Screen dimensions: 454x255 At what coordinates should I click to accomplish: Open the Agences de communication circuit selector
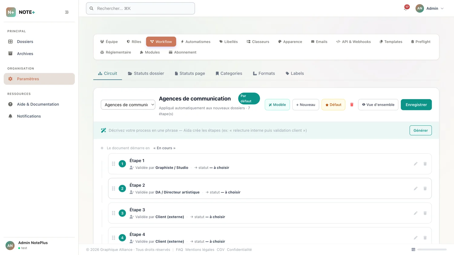tap(128, 105)
